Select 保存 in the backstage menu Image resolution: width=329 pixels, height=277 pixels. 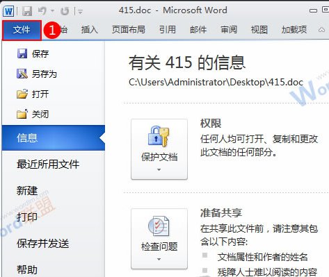(x=40, y=54)
